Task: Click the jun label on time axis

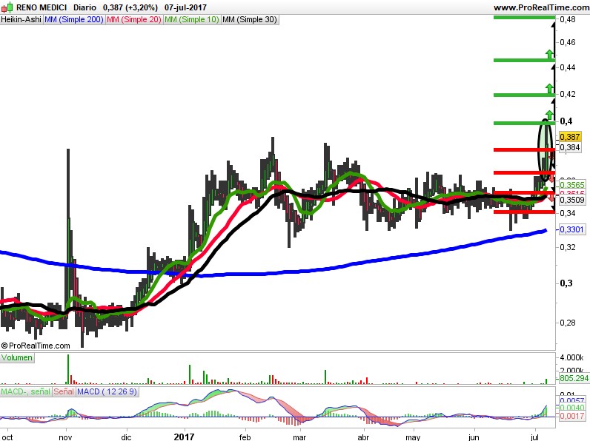Action: point(474,437)
